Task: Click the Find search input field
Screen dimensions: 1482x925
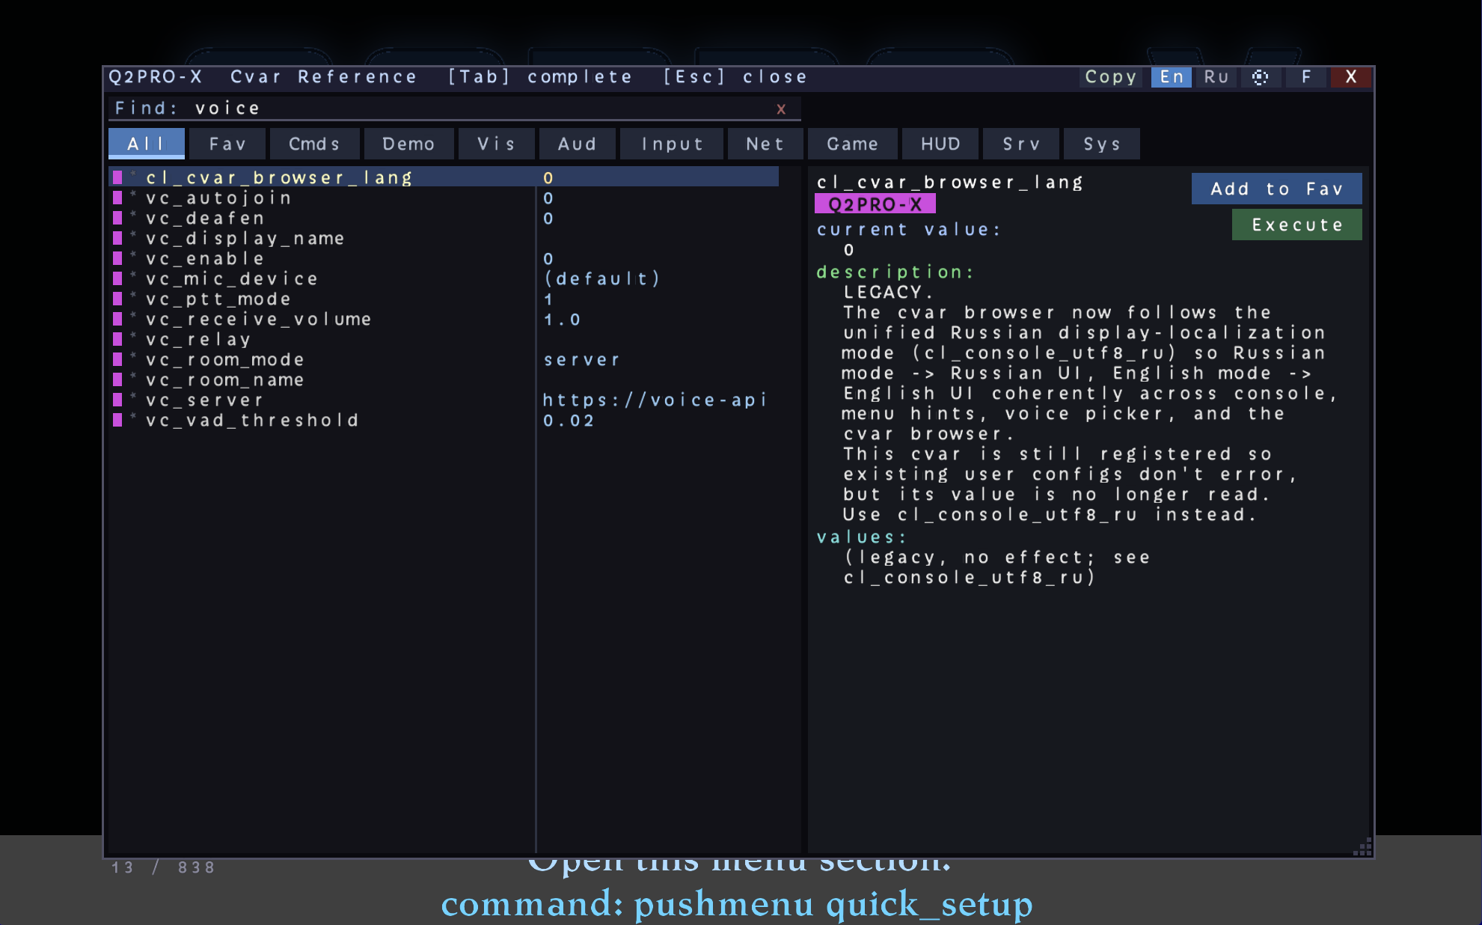Action: coord(455,109)
